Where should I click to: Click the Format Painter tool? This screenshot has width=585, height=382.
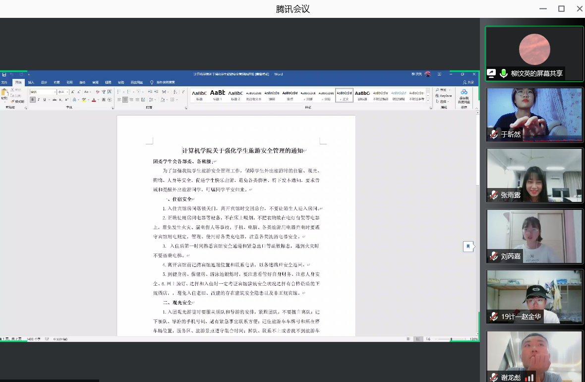tap(18, 101)
